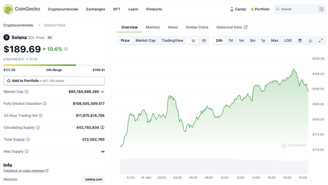The width and height of the screenshot is (328, 185).
Task: Select the 7d time range
Action: pyautogui.click(x=230, y=40)
